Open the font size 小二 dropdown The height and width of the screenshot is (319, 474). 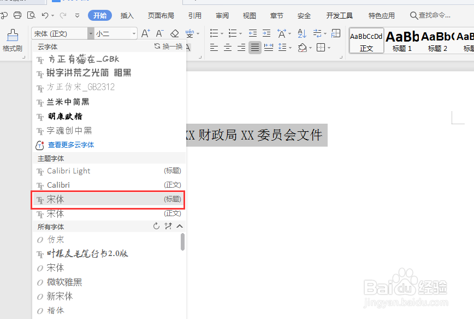pyautogui.click(x=134, y=33)
